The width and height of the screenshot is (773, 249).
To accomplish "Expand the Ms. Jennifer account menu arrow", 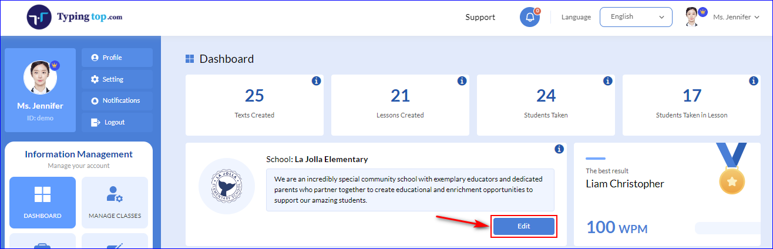I will click(757, 18).
